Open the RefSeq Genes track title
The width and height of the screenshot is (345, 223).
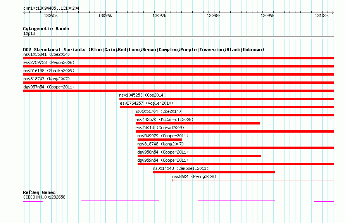(x=39, y=192)
